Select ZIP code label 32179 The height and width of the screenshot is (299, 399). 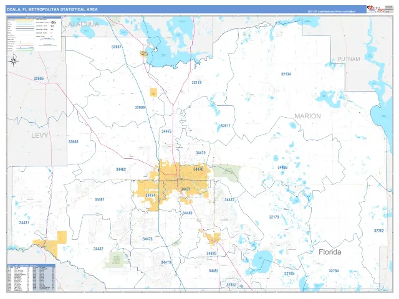coord(274,217)
